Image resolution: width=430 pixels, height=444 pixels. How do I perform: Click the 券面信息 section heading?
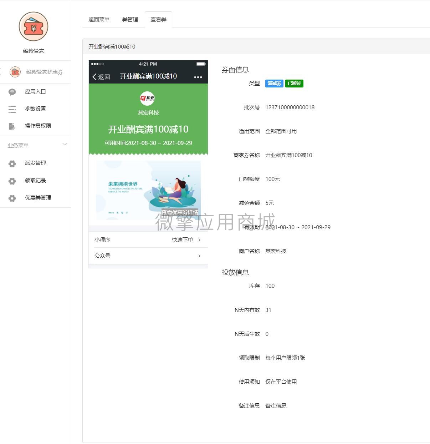point(235,70)
